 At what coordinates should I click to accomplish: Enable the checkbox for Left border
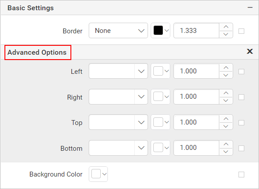[241, 72]
